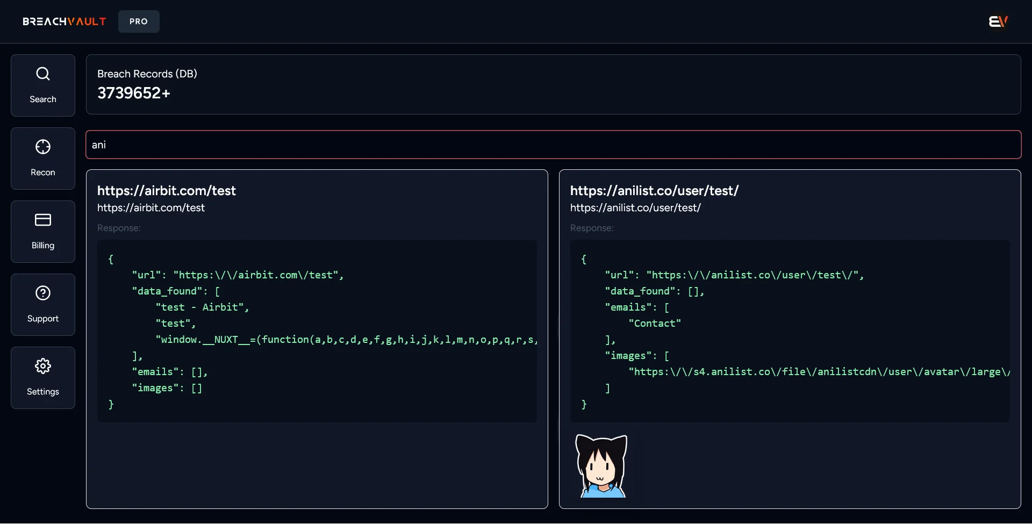
Task: Click the EV profile logo top right
Action: (998, 21)
